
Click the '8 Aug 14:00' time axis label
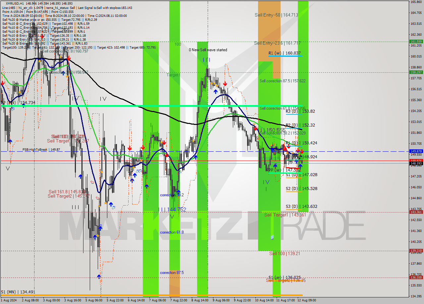pos(200,300)
